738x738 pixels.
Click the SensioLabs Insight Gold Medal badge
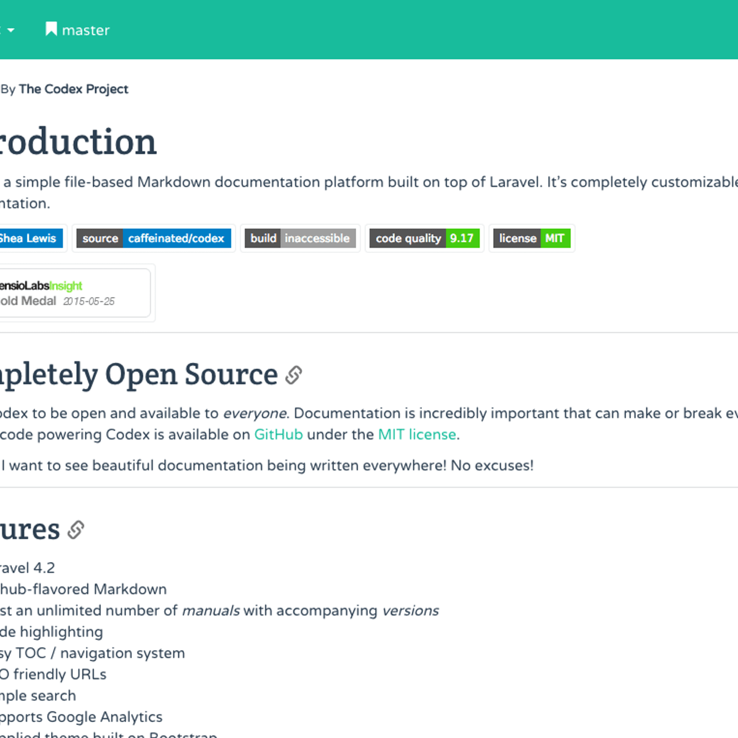(x=68, y=293)
